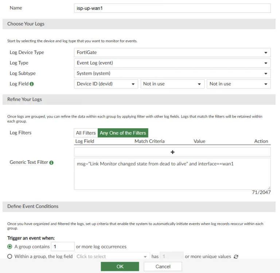This screenshot has width=280, height=273.
Task: Click the Generic Text Filter info icon
Action: 51,163
